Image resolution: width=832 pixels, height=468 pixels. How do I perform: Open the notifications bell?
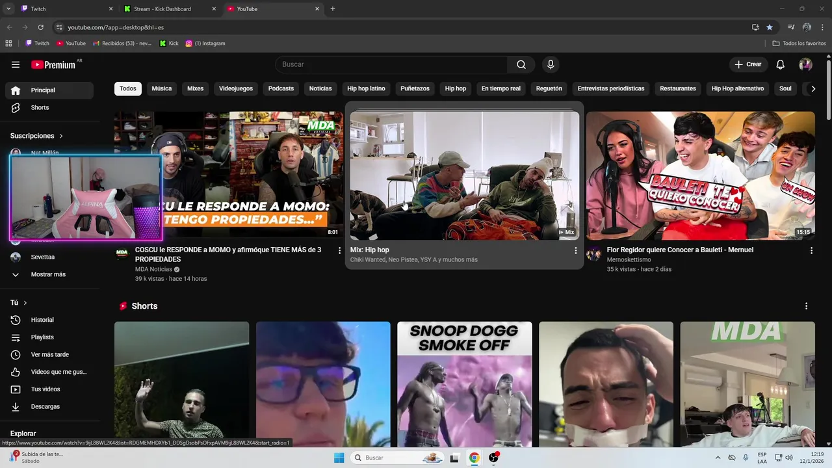click(781, 64)
